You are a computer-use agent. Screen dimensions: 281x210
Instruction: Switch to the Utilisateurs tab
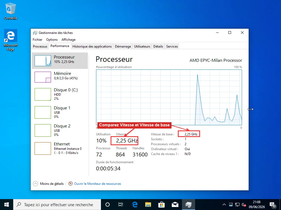(x=142, y=46)
